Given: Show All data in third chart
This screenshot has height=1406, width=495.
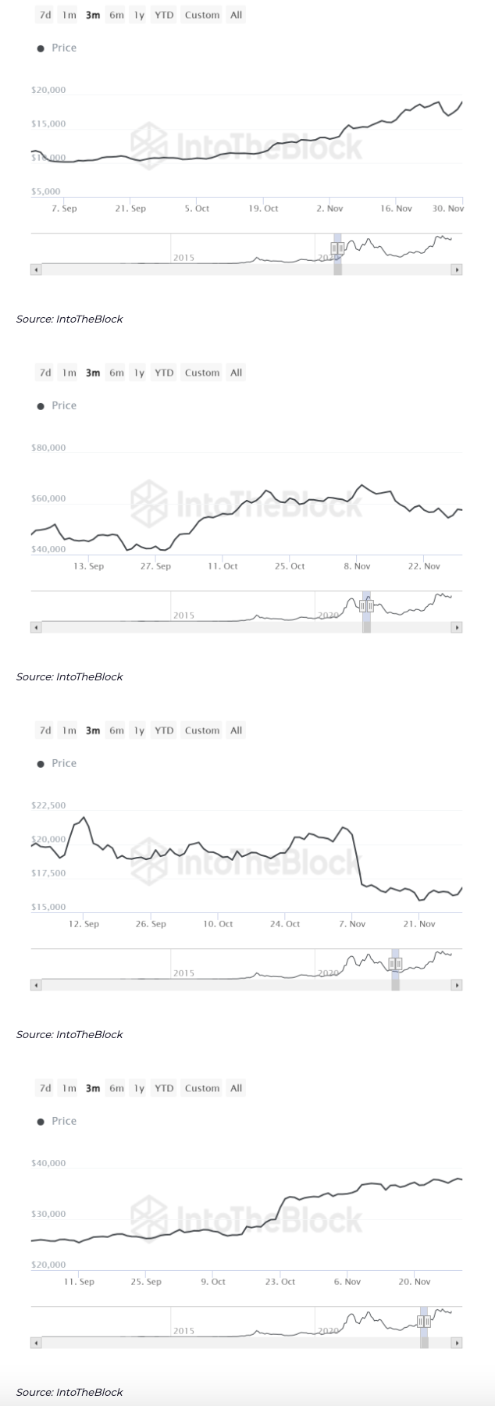Looking at the screenshot, I should point(236,730).
